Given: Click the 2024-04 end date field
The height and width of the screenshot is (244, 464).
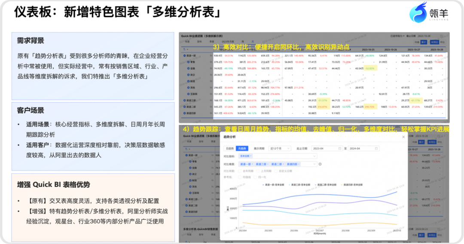Looking at the screenshot, I should 363,148.
